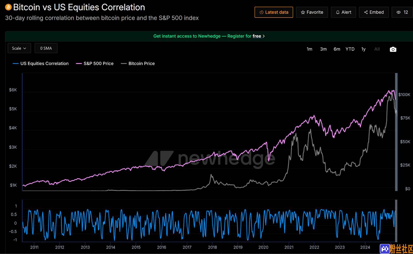Click the 30-day rolling correlation subtitle text

click(x=102, y=18)
